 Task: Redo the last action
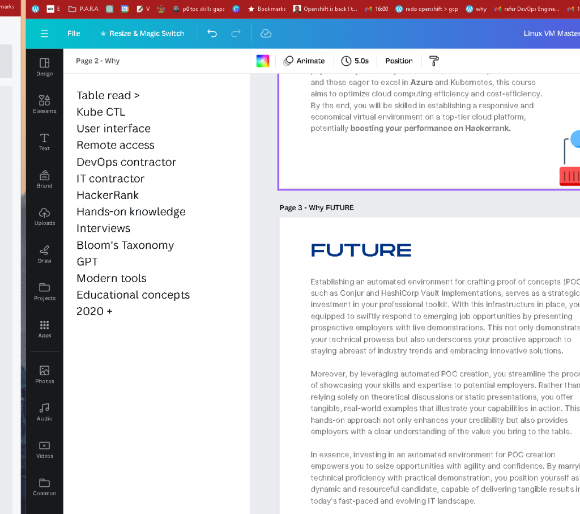pyautogui.click(x=236, y=33)
